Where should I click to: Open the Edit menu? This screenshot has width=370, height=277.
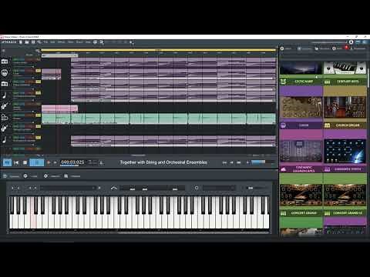click(52, 42)
